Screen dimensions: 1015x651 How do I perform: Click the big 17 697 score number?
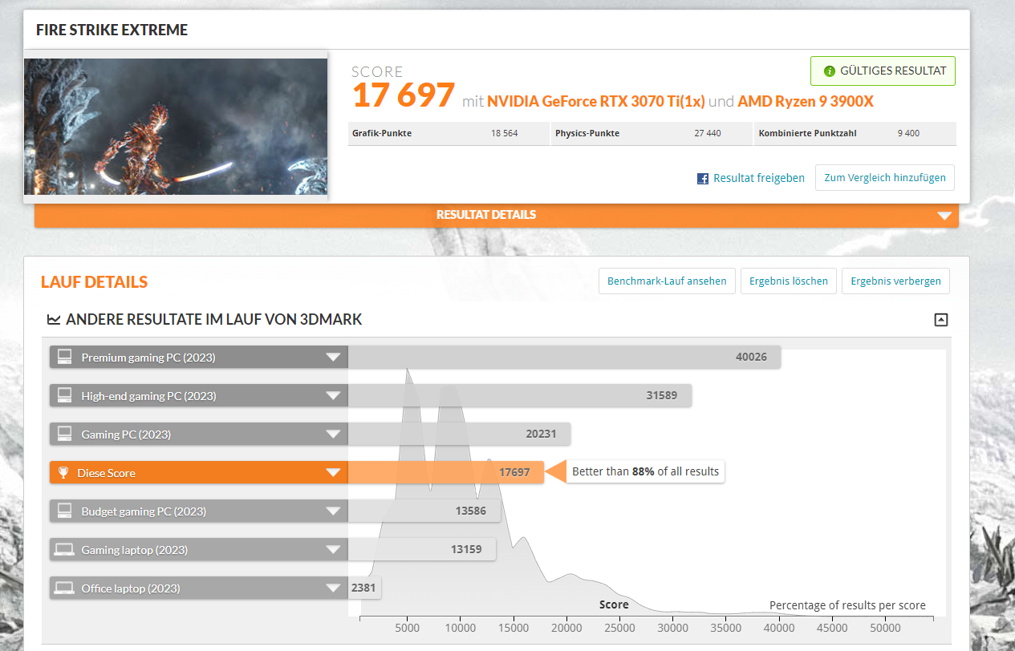click(x=403, y=95)
